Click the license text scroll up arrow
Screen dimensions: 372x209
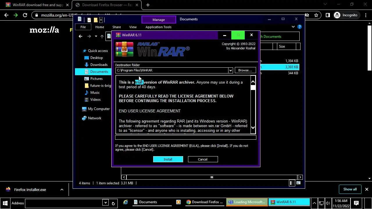[x=253, y=82]
